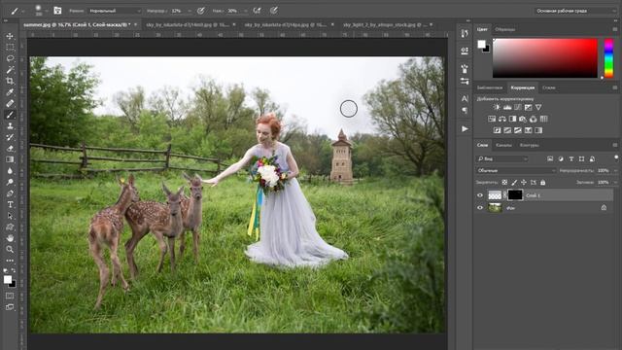Toggle the layer filter switch
The height and width of the screenshot is (350, 622).
click(616, 158)
